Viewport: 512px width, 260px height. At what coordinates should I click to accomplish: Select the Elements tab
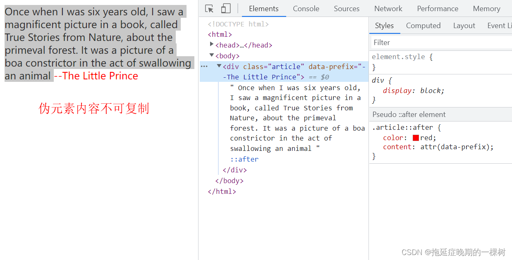point(263,8)
